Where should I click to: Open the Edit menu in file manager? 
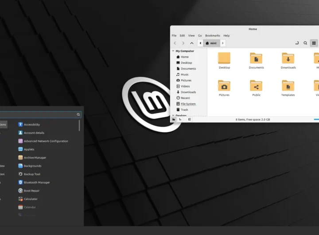182,35
